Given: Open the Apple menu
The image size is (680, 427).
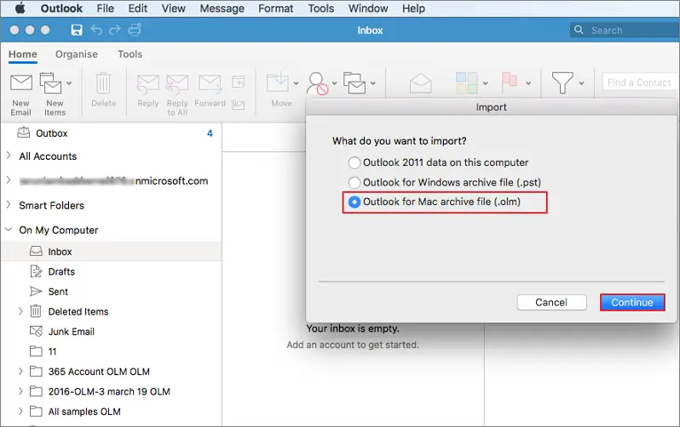Looking at the screenshot, I should [20, 9].
